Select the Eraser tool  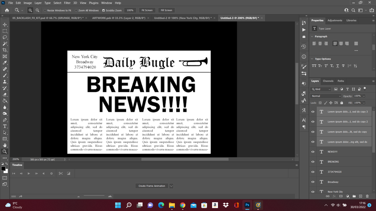click(x=5, y=94)
